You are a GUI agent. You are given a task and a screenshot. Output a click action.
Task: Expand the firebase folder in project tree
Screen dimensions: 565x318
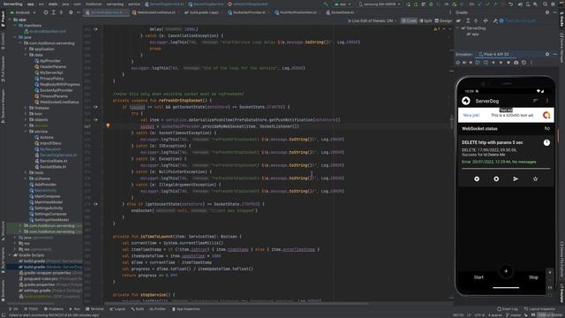26,108
